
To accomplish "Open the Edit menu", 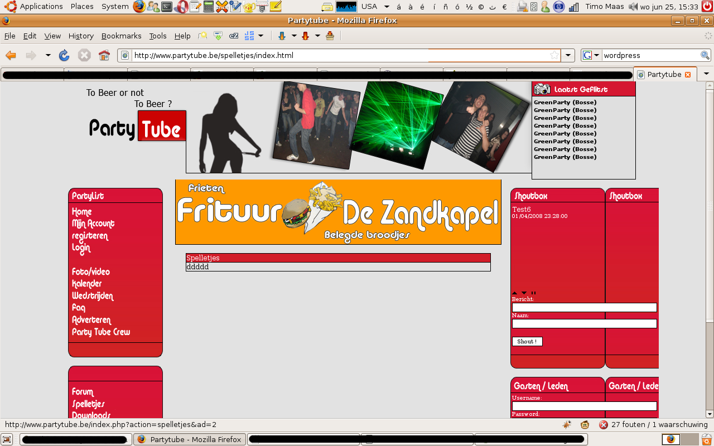I will click(x=30, y=36).
